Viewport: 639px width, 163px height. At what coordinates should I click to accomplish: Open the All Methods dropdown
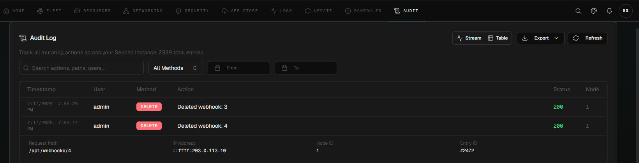(x=176, y=68)
